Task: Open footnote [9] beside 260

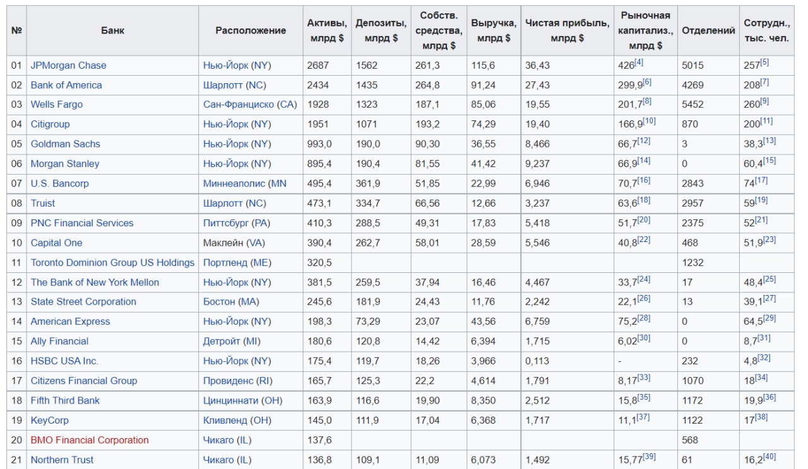Action: 764,101
